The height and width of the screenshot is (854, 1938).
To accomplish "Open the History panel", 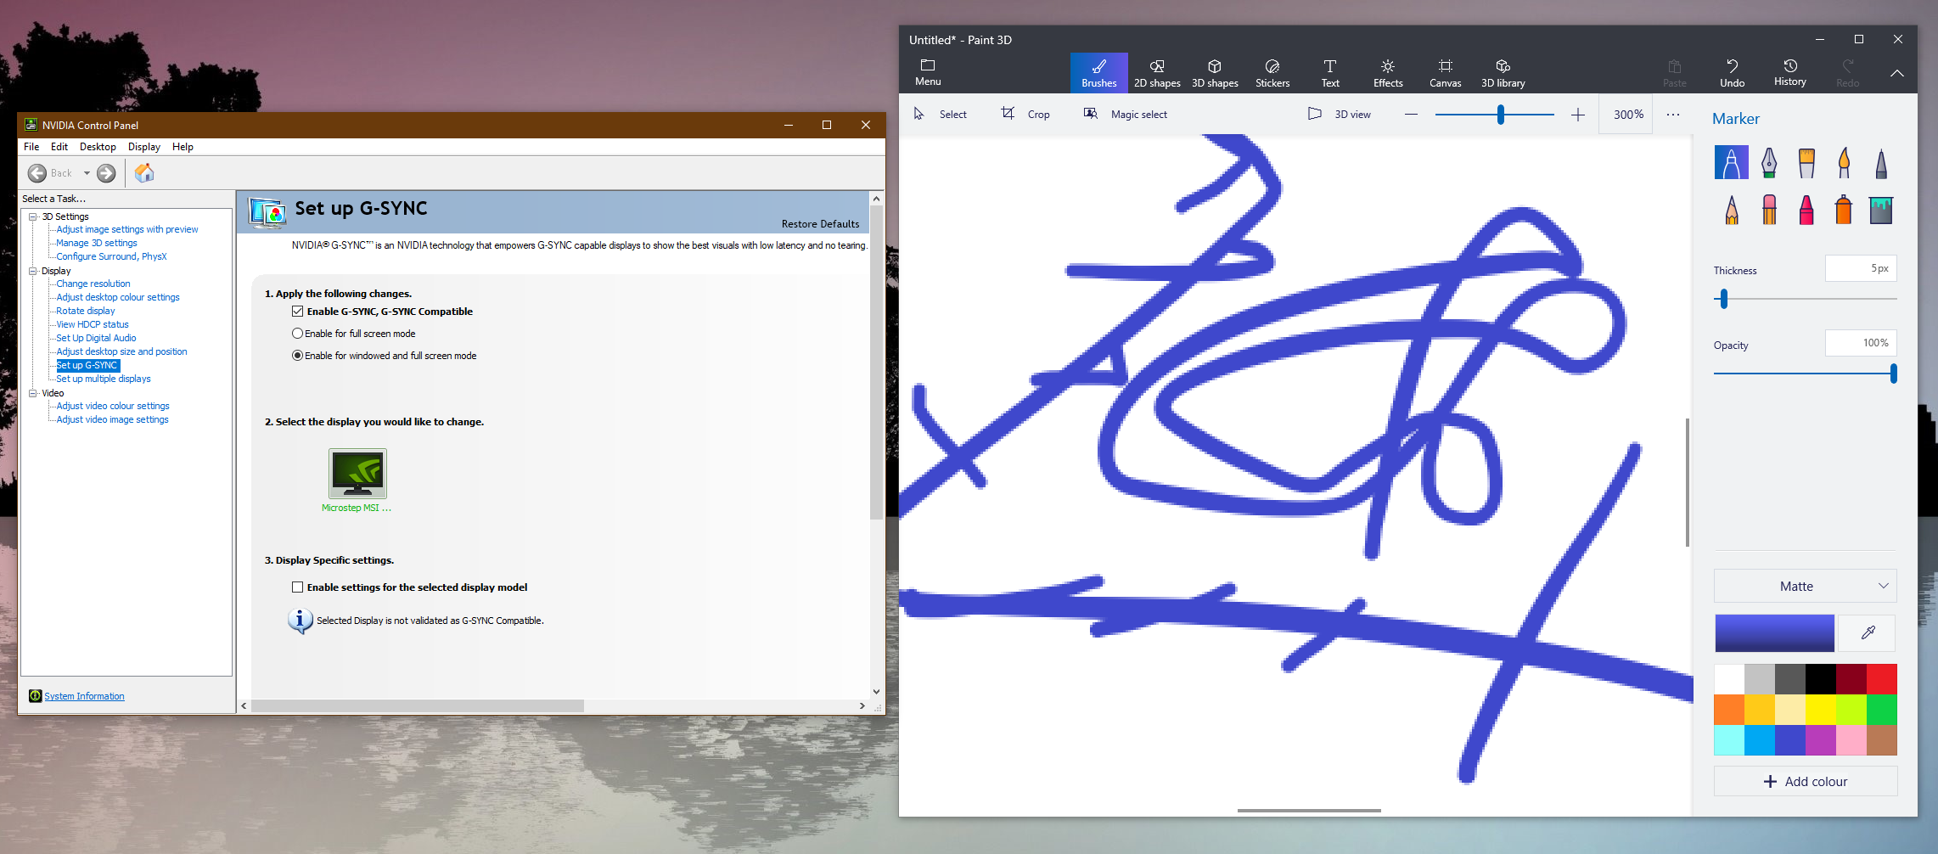I will (x=1790, y=73).
